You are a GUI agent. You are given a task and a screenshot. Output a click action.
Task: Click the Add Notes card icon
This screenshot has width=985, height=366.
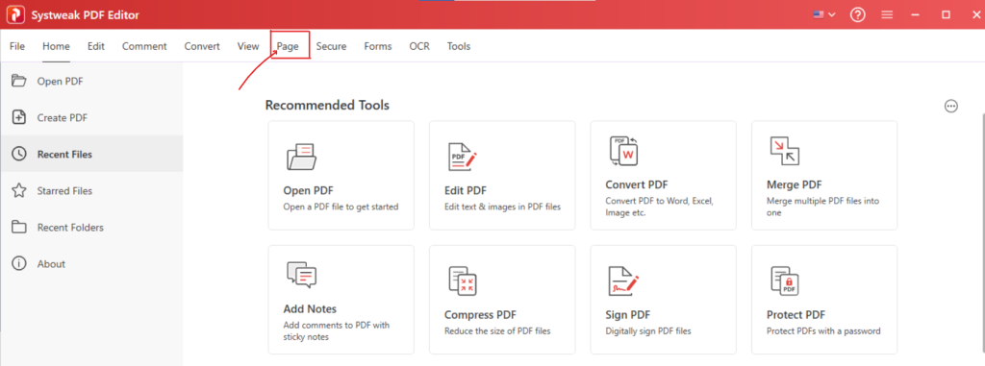click(x=301, y=276)
